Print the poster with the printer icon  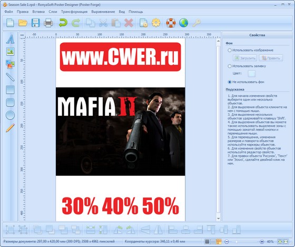[x=48, y=23]
